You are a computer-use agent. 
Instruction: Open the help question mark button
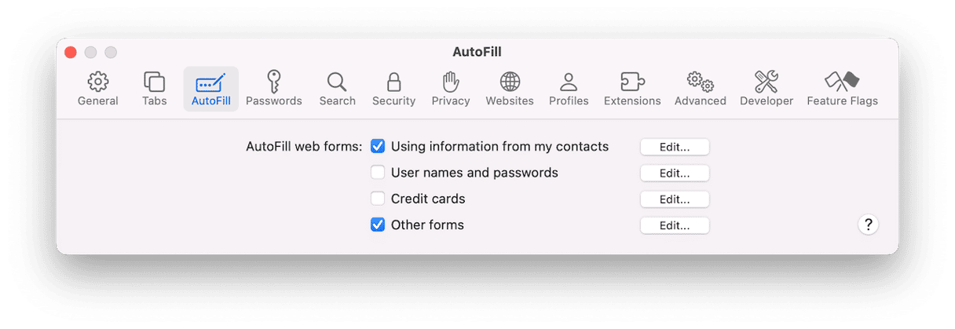[x=868, y=225]
